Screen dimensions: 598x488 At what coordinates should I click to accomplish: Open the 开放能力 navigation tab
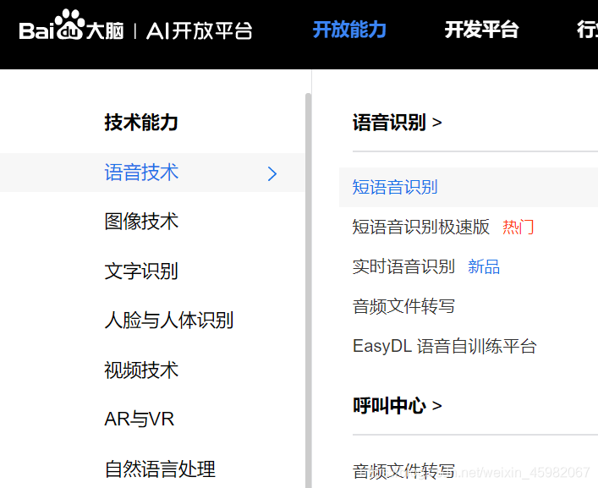pyautogui.click(x=349, y=30)
